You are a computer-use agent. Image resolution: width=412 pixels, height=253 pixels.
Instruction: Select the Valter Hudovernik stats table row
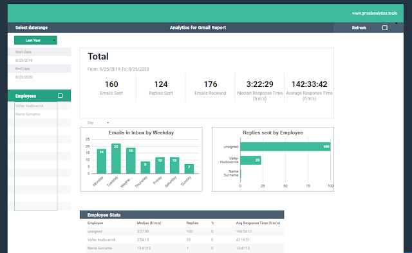185,239
